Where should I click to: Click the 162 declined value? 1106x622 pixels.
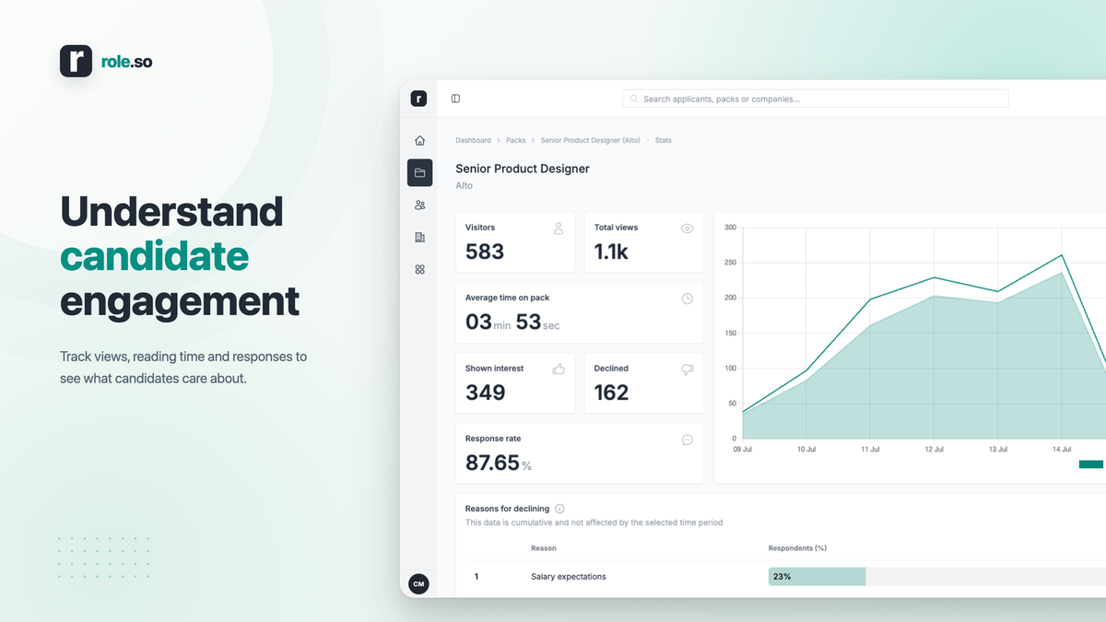(611, 393)
